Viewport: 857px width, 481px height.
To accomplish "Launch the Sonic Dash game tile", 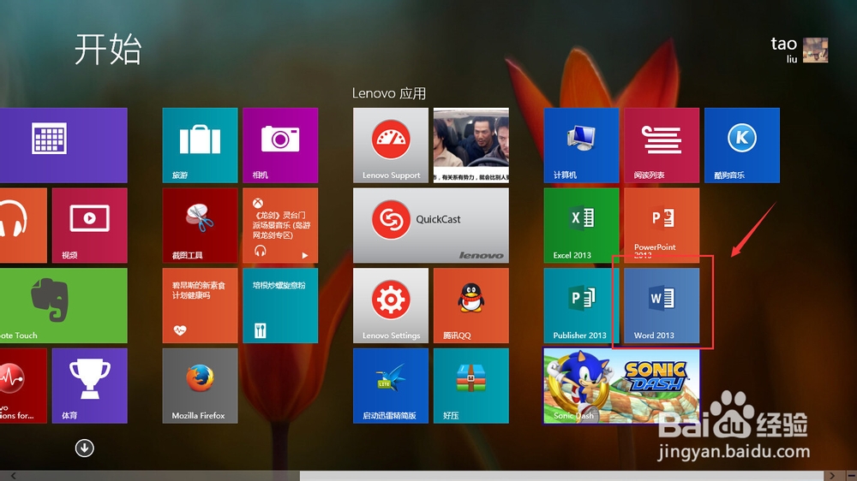I will 621,386.
